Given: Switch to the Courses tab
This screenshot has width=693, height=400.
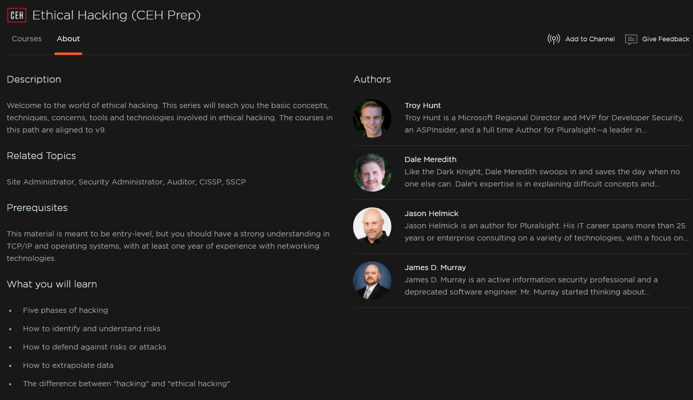Looking at the screenshot, I should click(26, 39).
